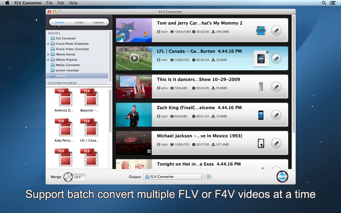Open the FLV Converter application menu
The height and width of the screenshot is (213, 341).
tap(28, 3)
